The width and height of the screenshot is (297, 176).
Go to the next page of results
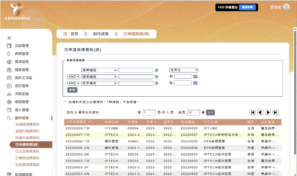pyautogui.click(x=268, y=112)
